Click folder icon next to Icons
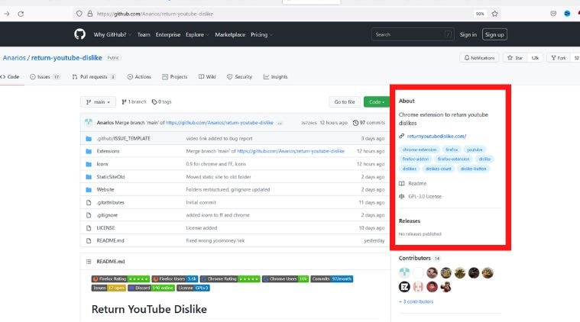 pos(89,164)
